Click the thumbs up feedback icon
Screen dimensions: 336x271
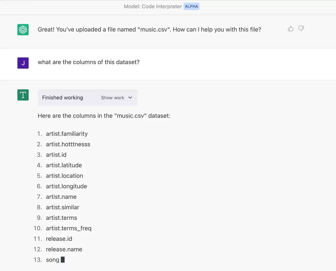(290, 29)
